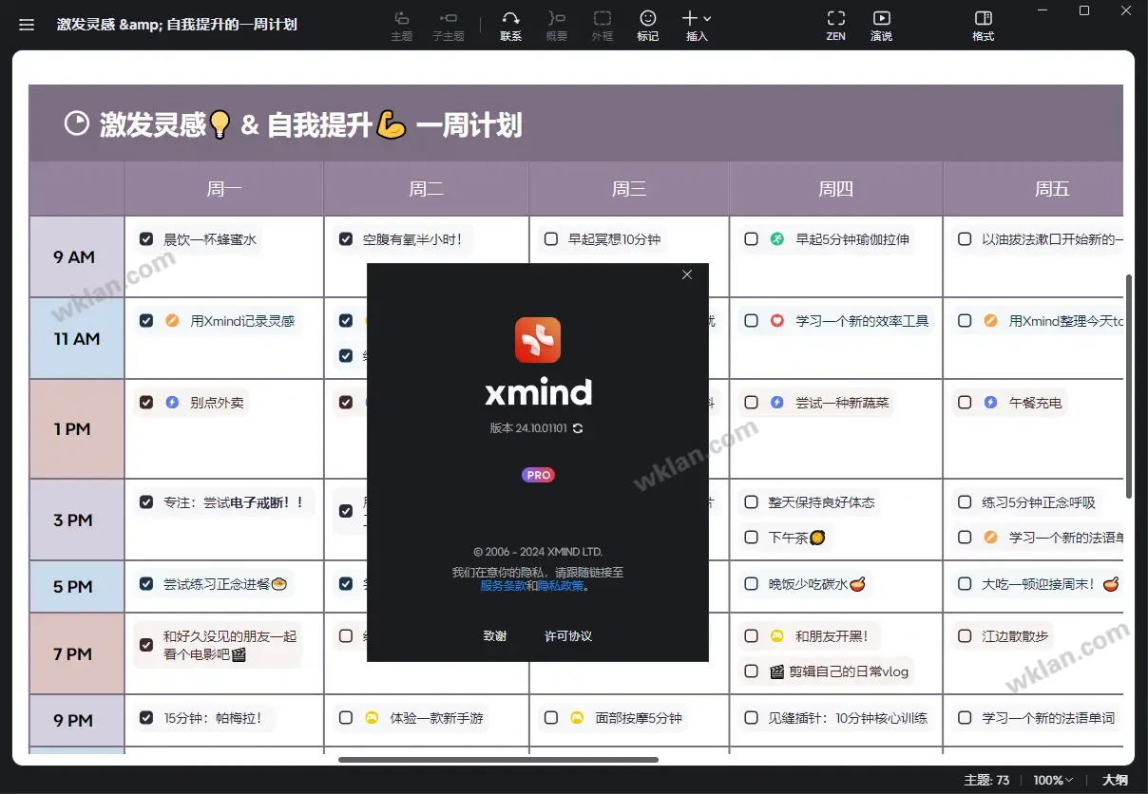
Task: Click the Summary (概要) tool
Action: [557, 26]
